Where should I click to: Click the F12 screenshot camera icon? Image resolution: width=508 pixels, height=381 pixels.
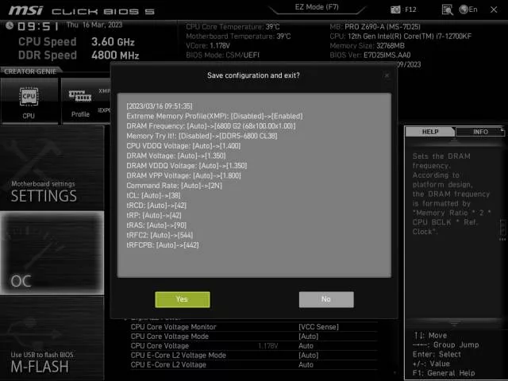(395, 10)
